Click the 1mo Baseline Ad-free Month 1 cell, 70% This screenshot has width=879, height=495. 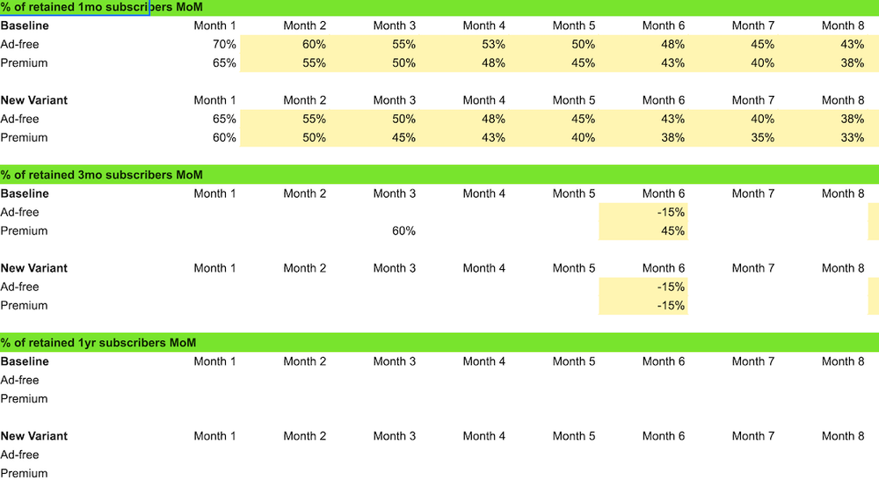pyautogui.click(x=194, y=44)
